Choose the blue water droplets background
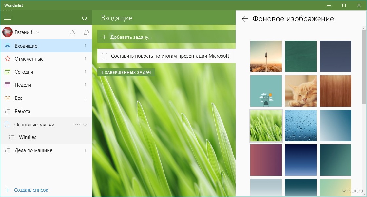 pos(301,126)
